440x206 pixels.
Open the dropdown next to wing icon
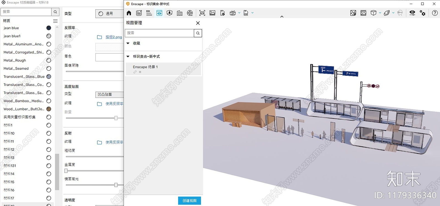click(x=393, y=13)
